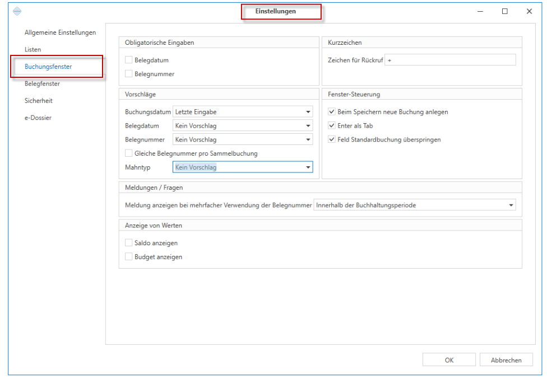Uncheck Beim Speichern neue Buchung anlegen
The width and height of the screenshot is (547, 379).
pyautogui.click(x=332, y=112)
